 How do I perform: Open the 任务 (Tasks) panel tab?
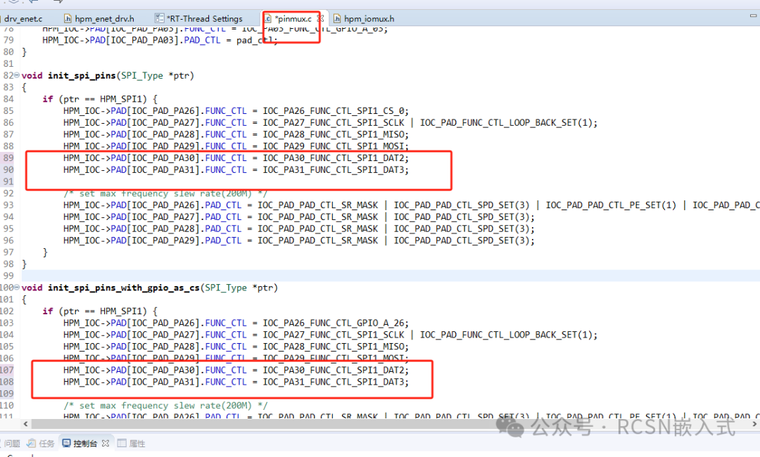(x=46, y=444)
